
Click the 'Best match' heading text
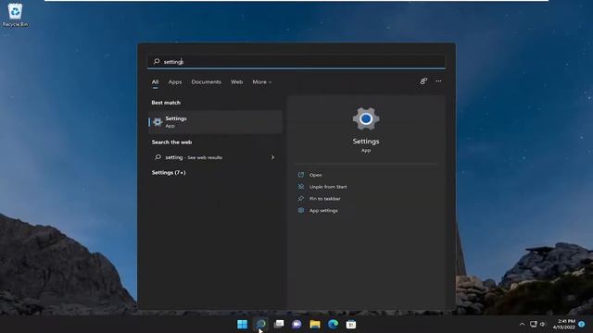(166, 103)
